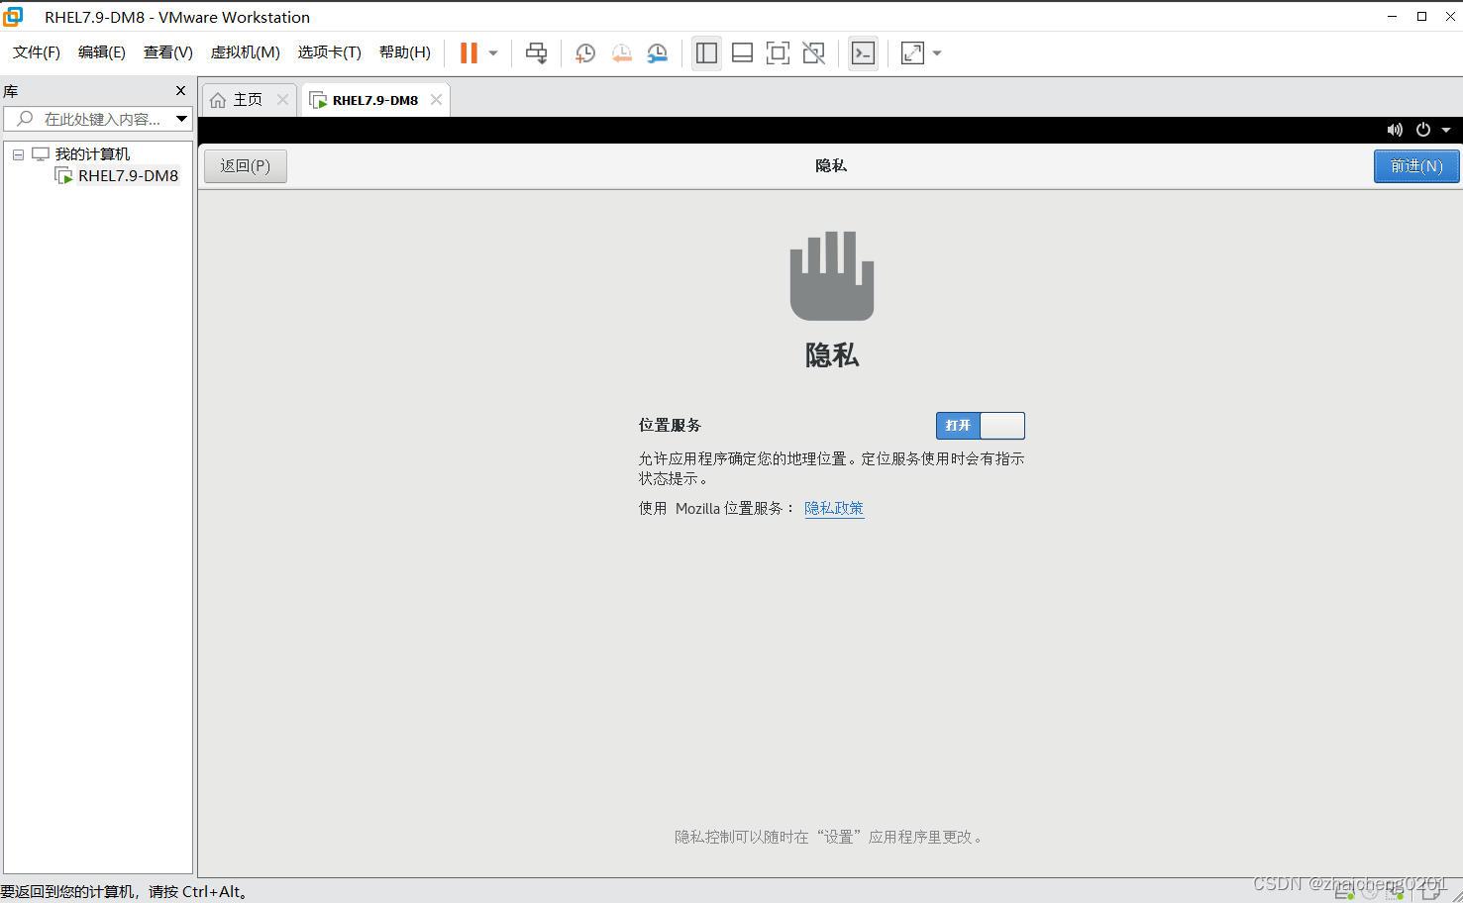1463x903 pixels.
Task: Open the 查看(V) menu
Action: coord(168,52)
